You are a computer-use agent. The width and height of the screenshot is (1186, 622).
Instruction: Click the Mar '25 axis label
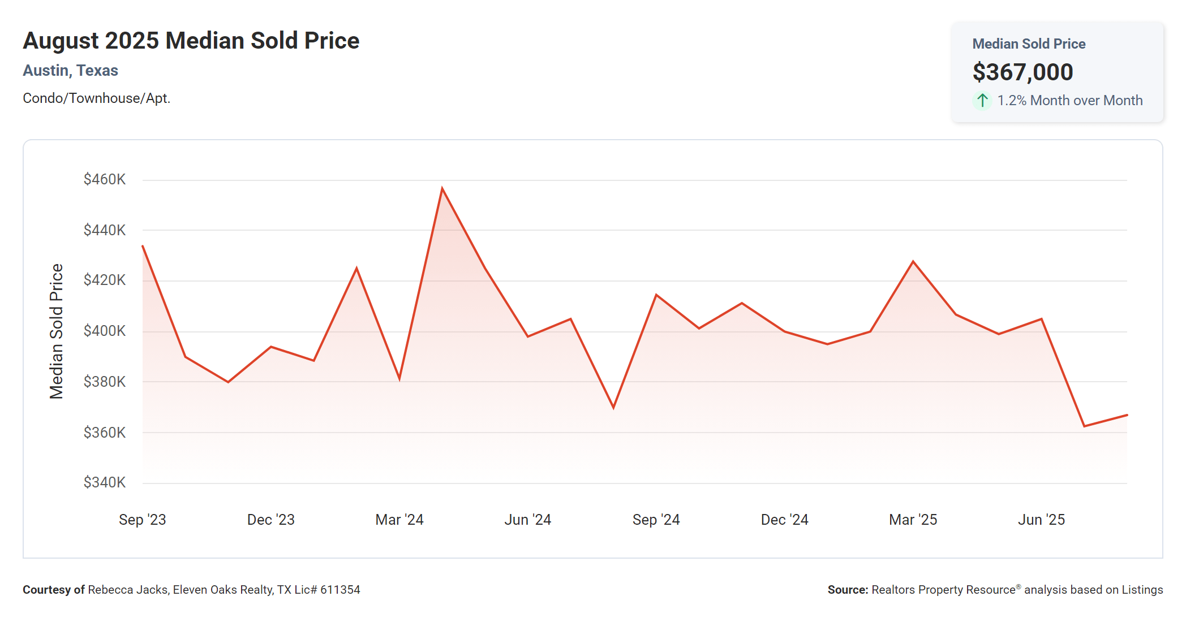(x=913, y=520)
